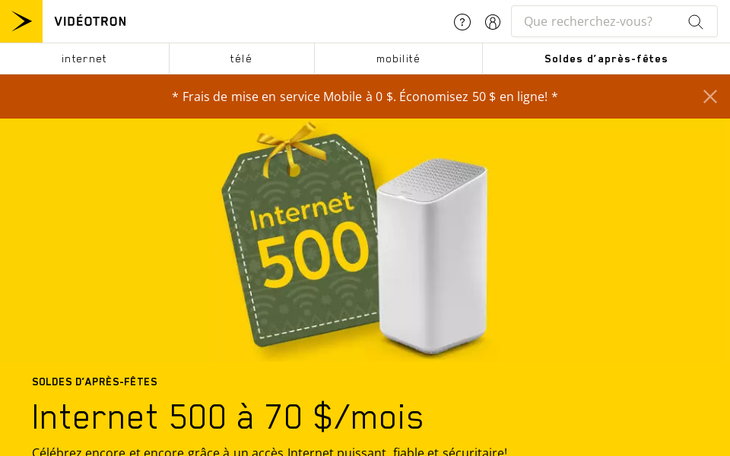Click the word Internet on green tag
This screenshot has width=730, height=456.
tap(302, 211)
